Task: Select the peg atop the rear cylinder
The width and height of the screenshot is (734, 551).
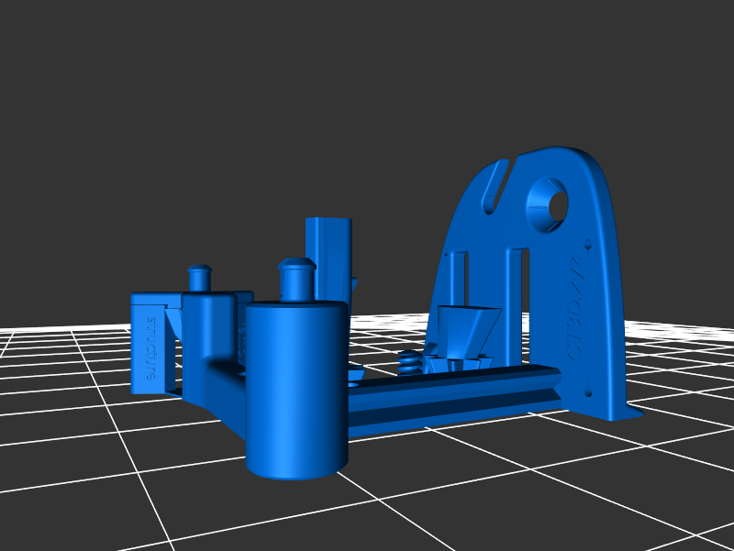Action: pos(200,277)
